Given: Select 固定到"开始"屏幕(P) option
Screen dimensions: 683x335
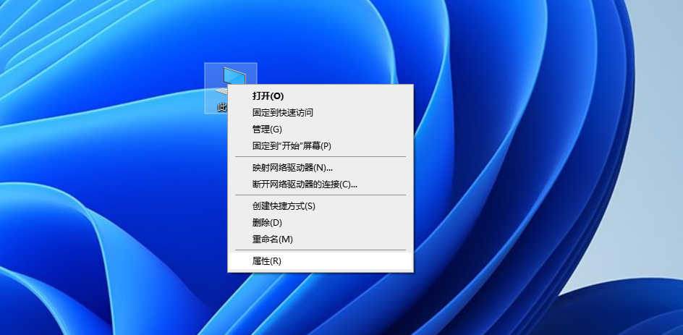Looking at the screenshot, I should [x=320, y=146].
